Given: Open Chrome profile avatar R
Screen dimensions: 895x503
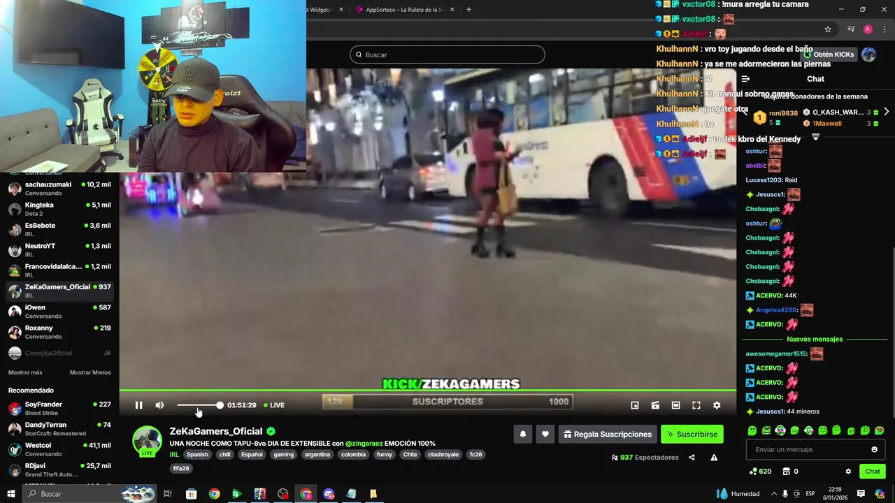Looking at the screenshot, I should tap(868, 29).
